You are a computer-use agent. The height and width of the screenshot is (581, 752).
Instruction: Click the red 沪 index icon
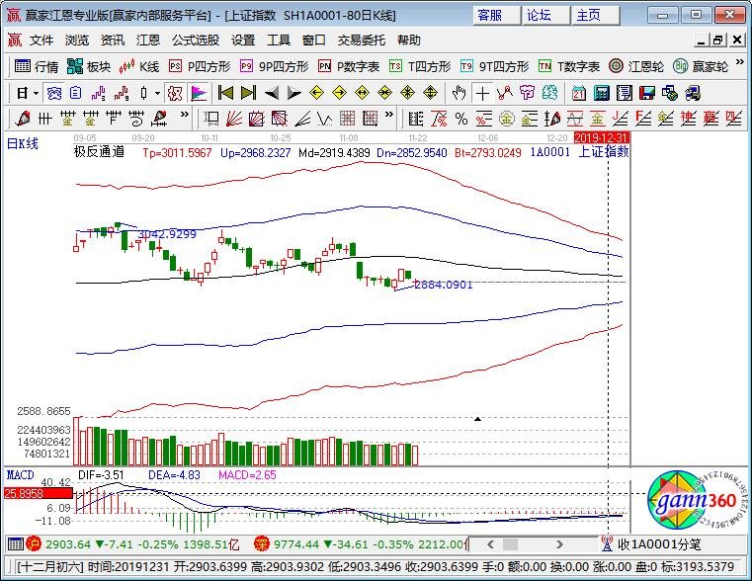pos(33,544)
